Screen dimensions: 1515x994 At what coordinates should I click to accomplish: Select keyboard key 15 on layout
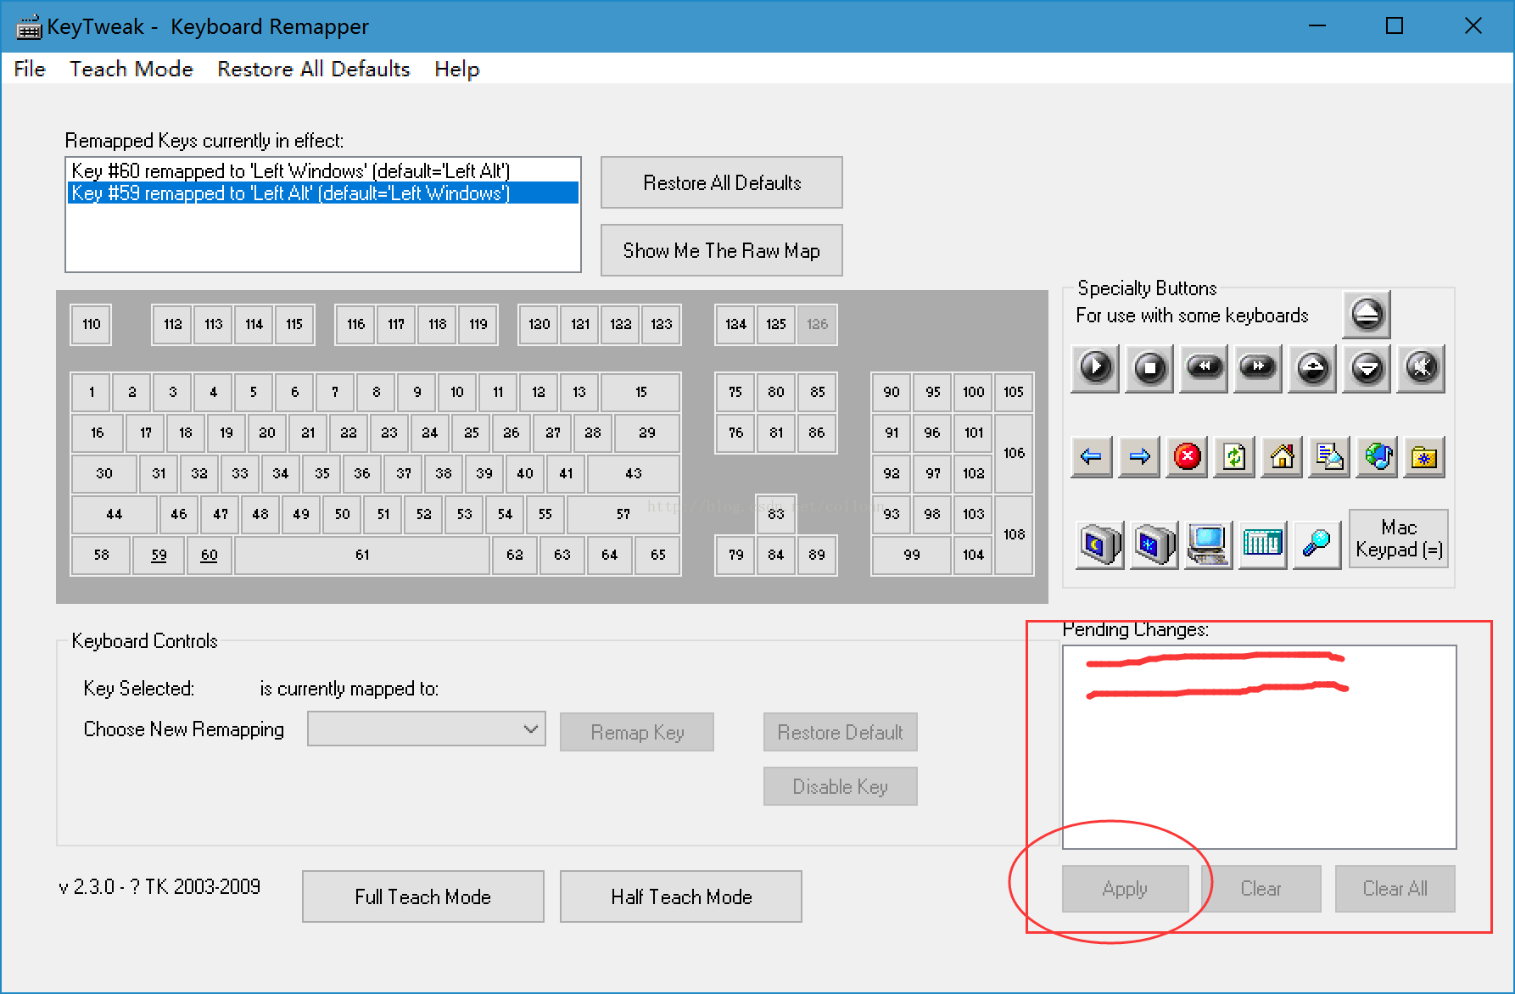[x=640, y=392]
